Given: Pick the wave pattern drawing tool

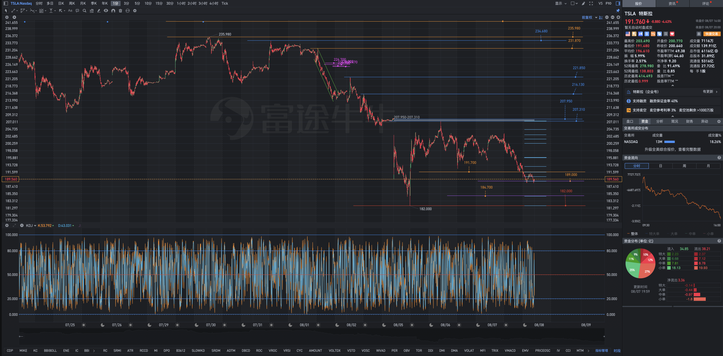Looking at the screenshot, I should point(33,11).
